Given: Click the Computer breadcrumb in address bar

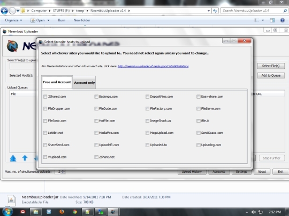Looking at the screenshot, I should click(x=39, y=11).
